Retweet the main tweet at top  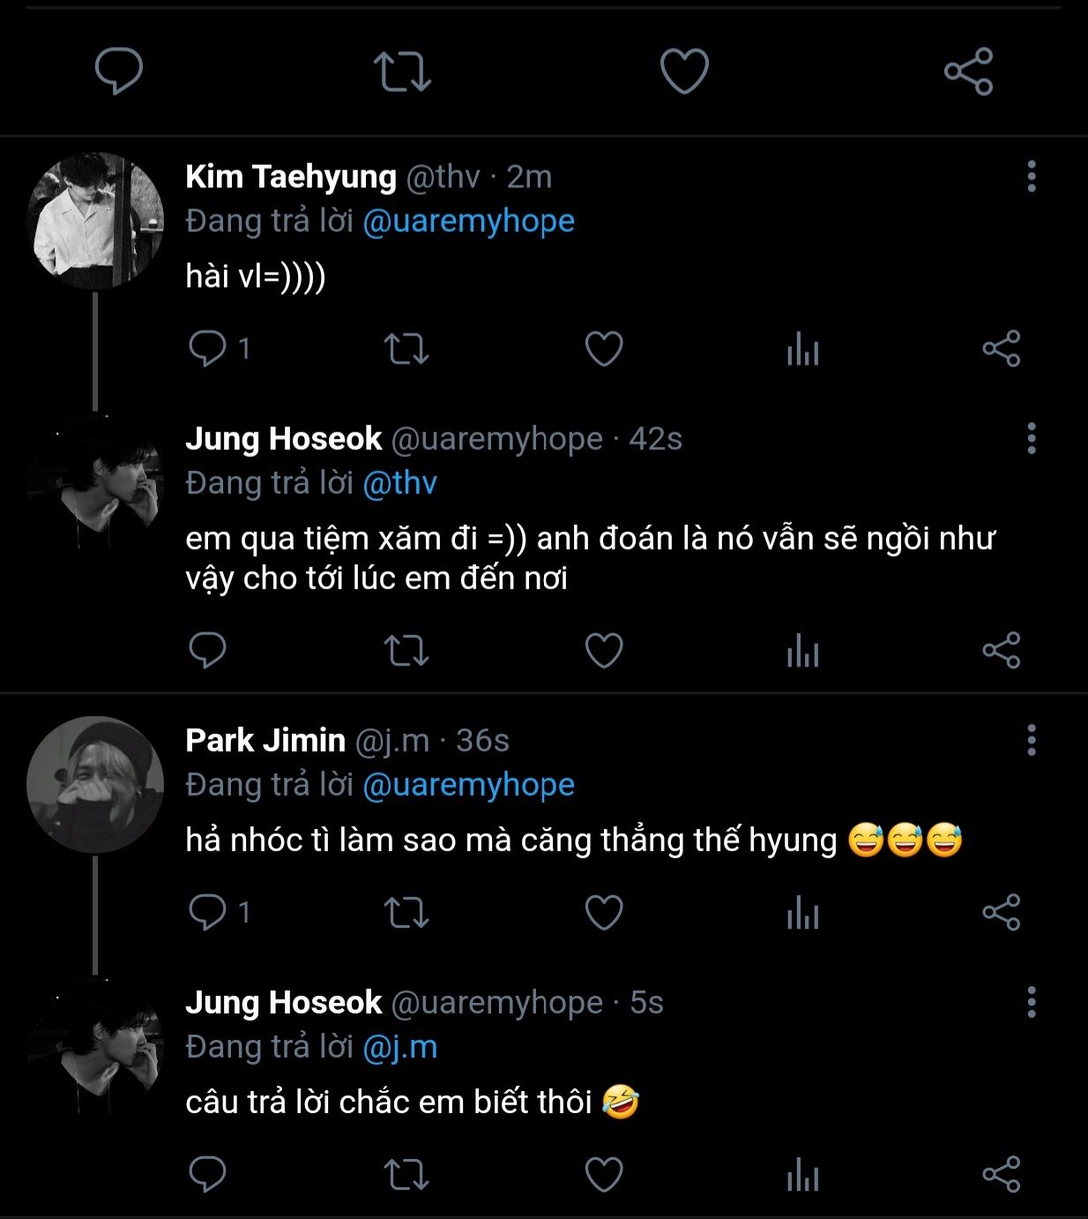[402, 71]
